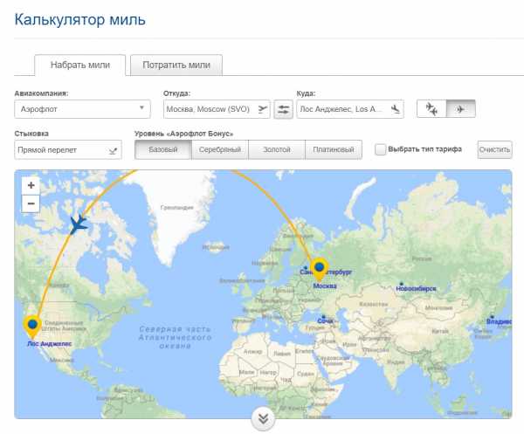Select the Золотой bonus level
Image resolution: width=524 pixels, height=434 pixels.
pyautogui.click(x=277, y=149)
